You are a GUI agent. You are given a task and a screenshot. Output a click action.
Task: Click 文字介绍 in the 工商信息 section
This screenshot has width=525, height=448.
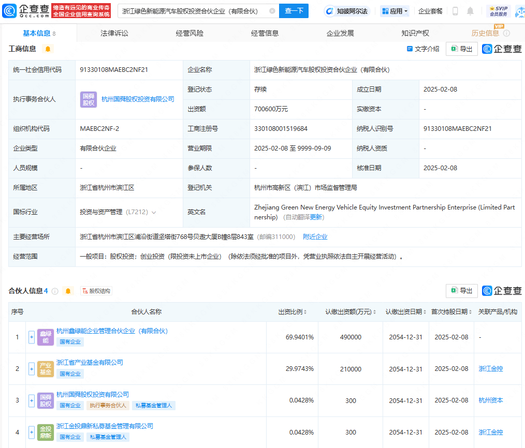(423, 49)
